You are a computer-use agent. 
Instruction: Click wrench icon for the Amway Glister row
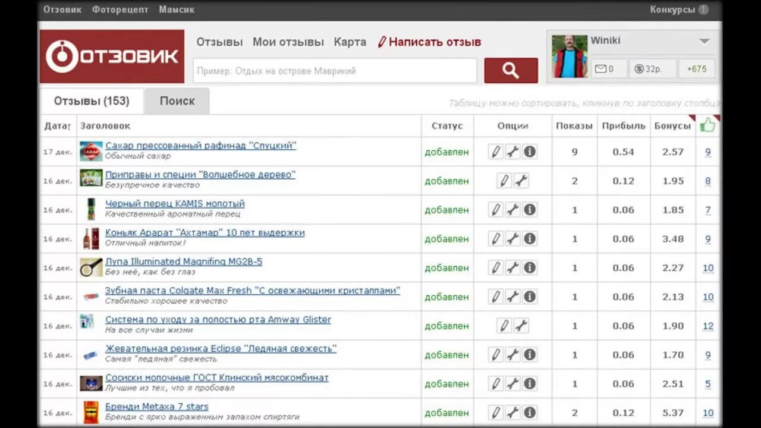521,325
